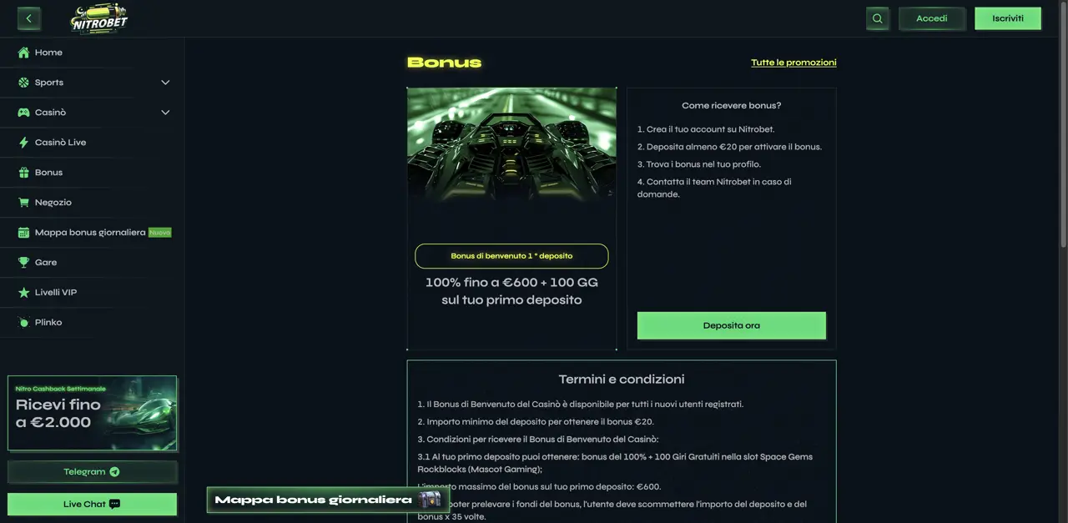The height and width of the screenshot is (523, 1068).
Task: Open the search magnifier icon
Action: [877, 18]
